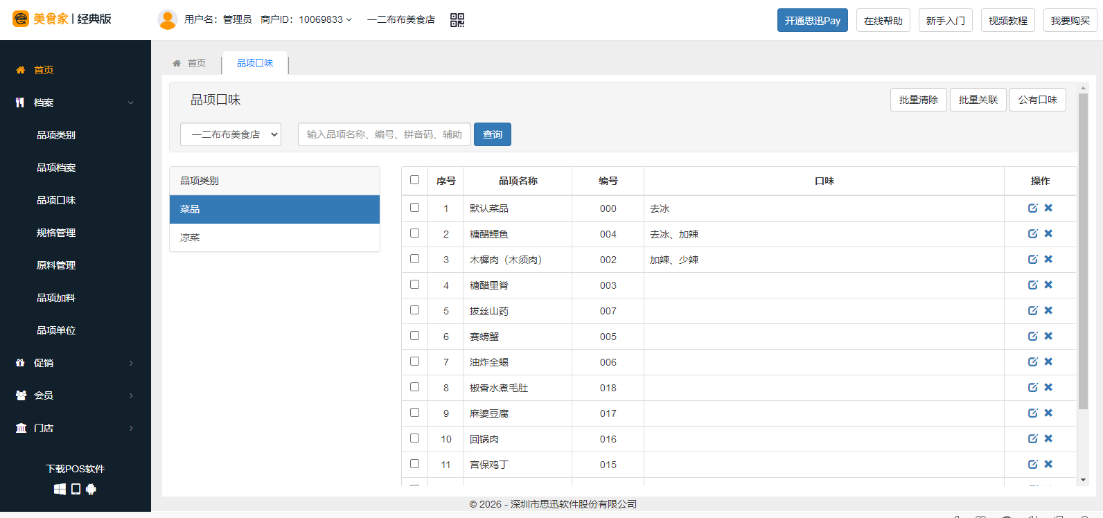
Task: Check the 糖醋里脊 row checkbox
Action: 414,284
